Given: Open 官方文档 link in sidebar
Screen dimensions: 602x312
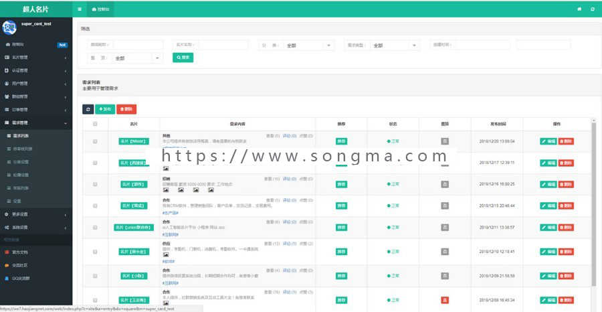Looking at the screenshot, I should 36,252.
